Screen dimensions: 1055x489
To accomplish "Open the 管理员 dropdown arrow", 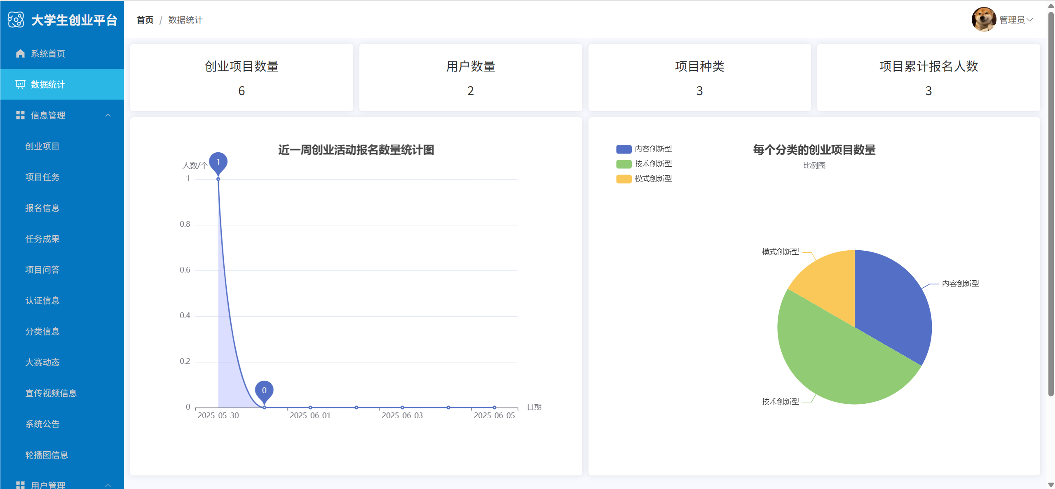I will click(x=1029, y=20).
